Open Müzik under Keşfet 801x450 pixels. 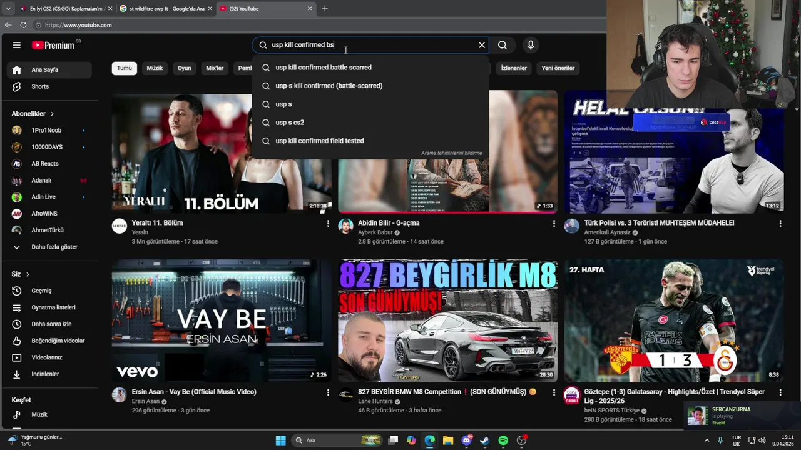pos(50,414)
